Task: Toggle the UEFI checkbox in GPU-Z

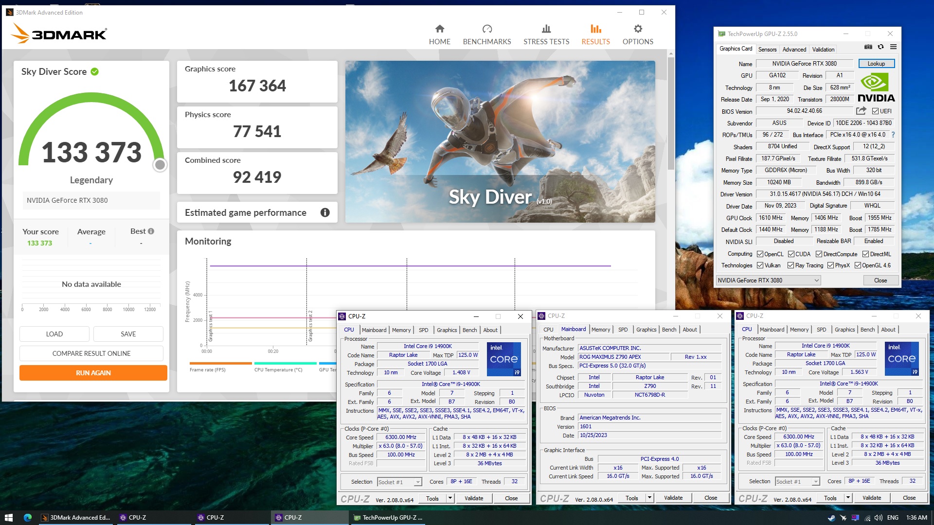Action: click(875, 111)
